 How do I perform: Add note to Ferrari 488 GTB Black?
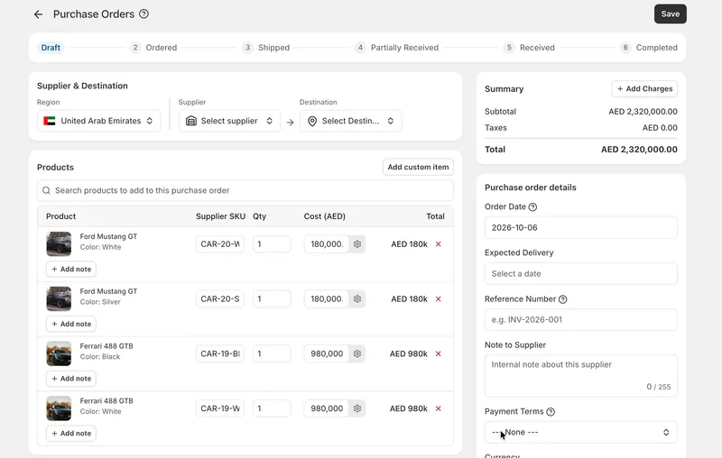(x=71, y=379)
